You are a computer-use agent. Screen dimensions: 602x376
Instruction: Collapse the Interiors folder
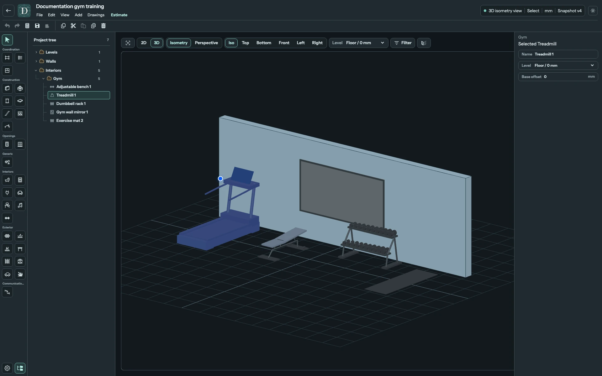tap(36, 70)
